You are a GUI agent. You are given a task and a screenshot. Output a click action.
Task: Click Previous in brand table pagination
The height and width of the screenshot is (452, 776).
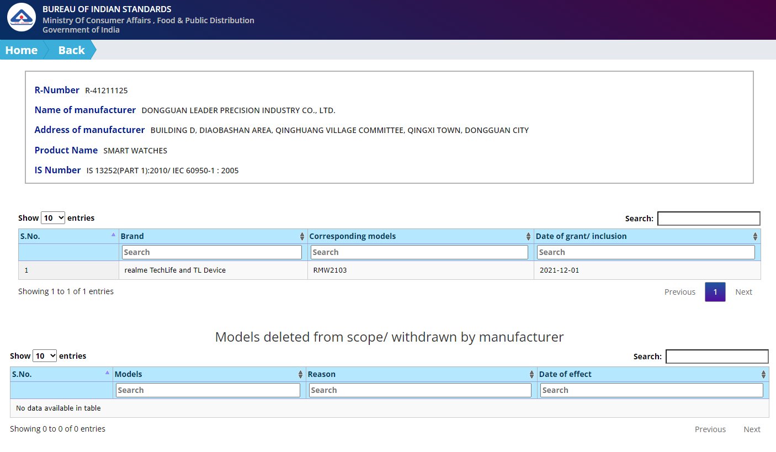(679, 292)
